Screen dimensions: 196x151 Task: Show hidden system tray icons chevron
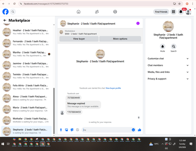[x=163, y=144]
